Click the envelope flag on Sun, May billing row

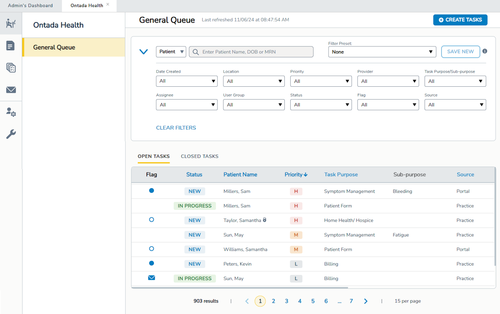(x=152, y=278)
